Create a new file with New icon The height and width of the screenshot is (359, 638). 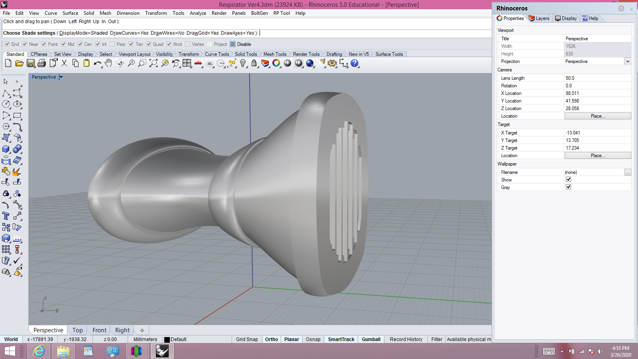(8, 63)
